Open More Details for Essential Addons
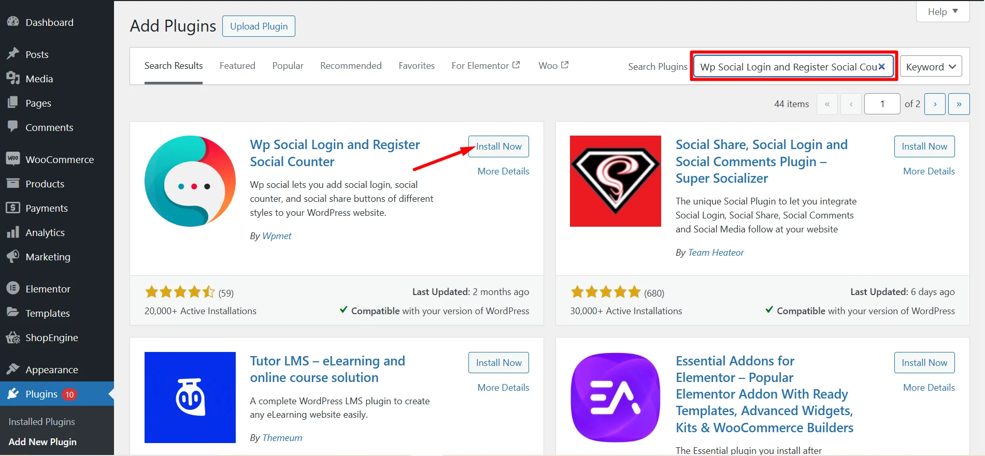The height and width of the screenshot is (456, 985). pyautogui.click(x=929, y=388)
